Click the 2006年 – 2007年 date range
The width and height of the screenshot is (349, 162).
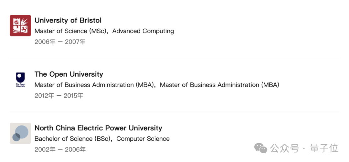click(60, 42)
